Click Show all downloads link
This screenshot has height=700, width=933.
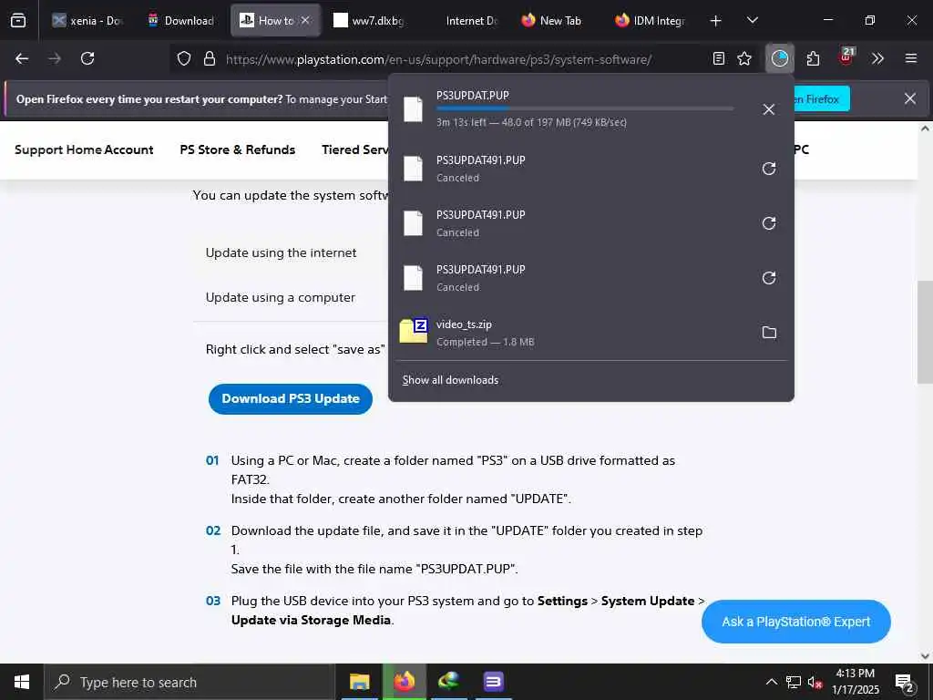(450, 380)
